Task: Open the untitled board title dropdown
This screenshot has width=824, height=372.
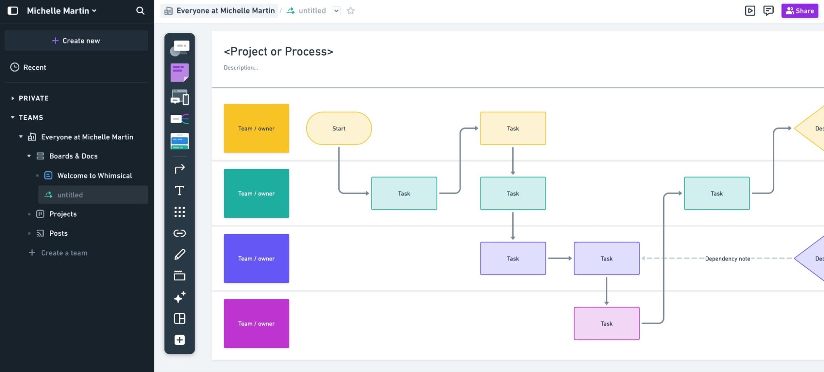Action: click(x=336, y=11)
